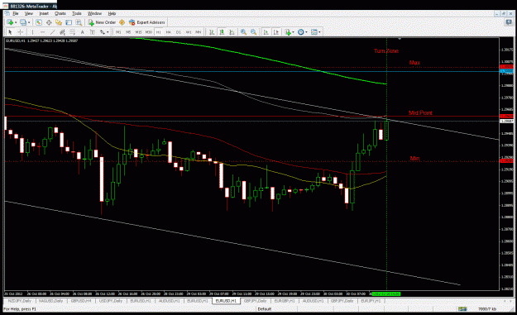Open the Charts menu

[x=60, y=13]
